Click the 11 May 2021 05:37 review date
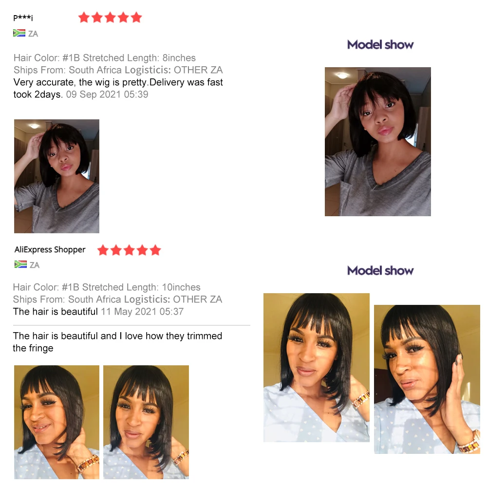 pyautogui.click(x=142, y=312)
